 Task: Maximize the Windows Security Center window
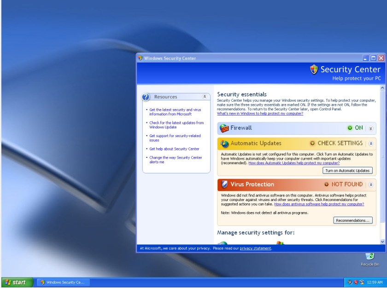374,58
